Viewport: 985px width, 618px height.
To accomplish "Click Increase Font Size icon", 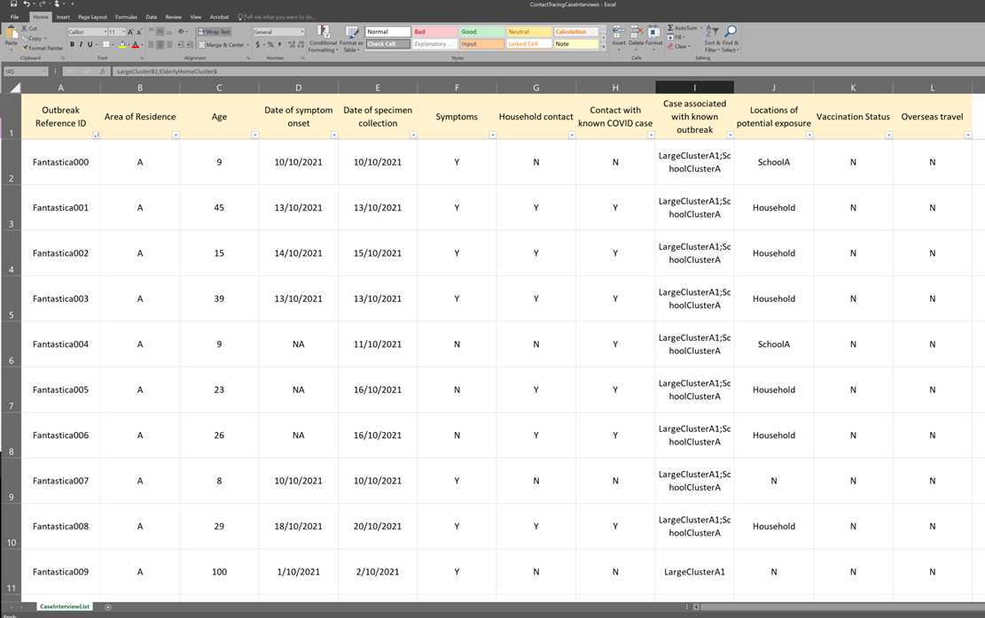I will tap(130, 32).
